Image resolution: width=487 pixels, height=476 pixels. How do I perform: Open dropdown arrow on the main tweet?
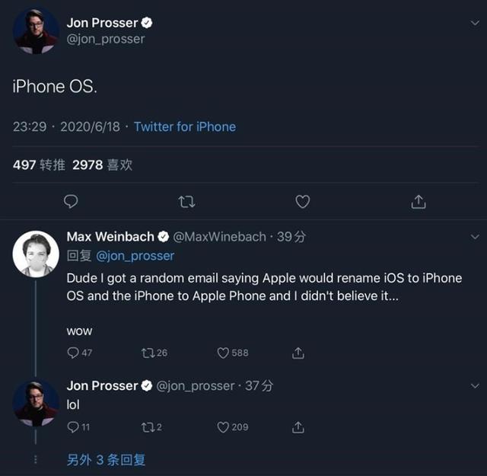pos(475,24)
